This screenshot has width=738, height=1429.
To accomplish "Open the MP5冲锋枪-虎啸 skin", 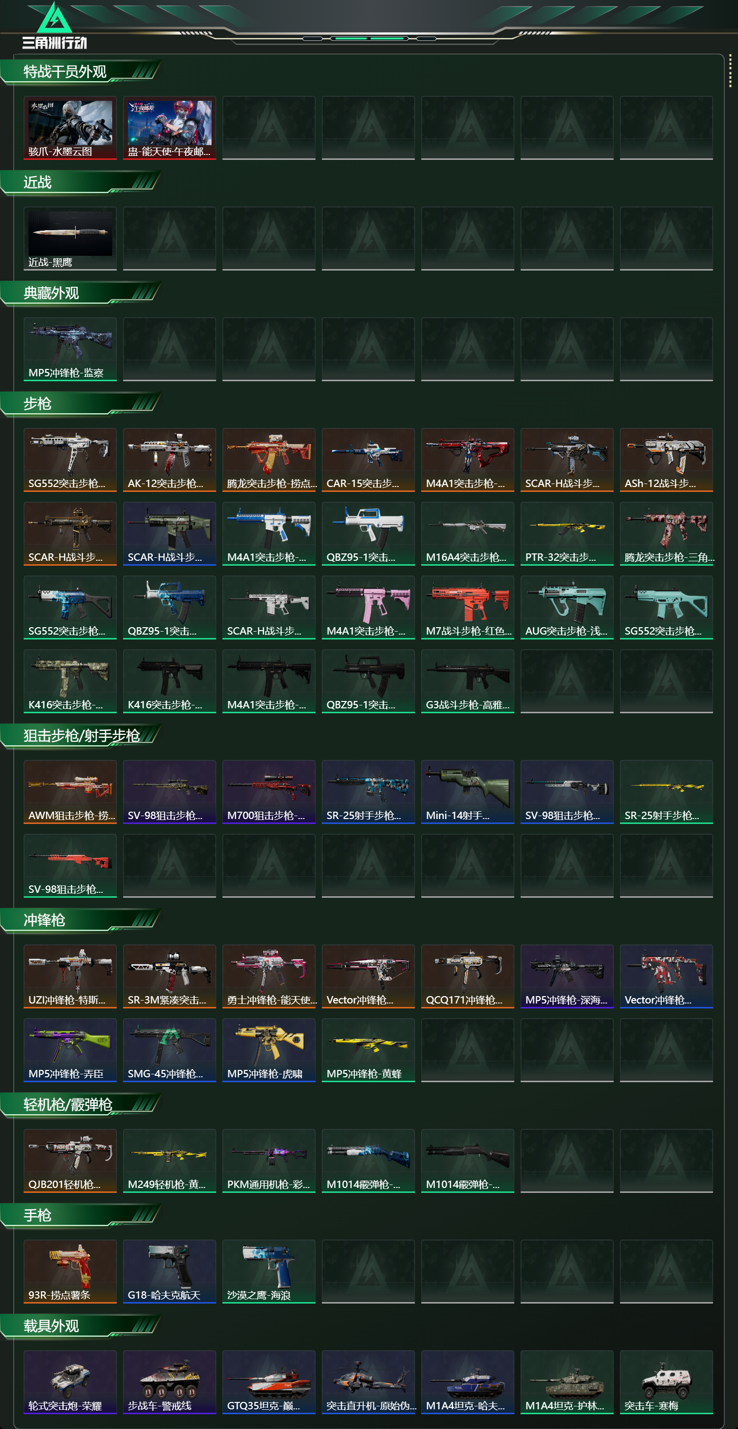I will pyautogui.click(x=269, y=1050).
